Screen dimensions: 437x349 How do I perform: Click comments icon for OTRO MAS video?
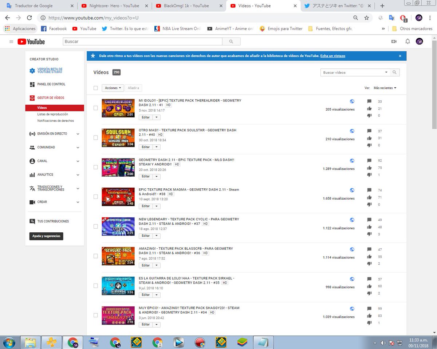[x=369, y=131]
